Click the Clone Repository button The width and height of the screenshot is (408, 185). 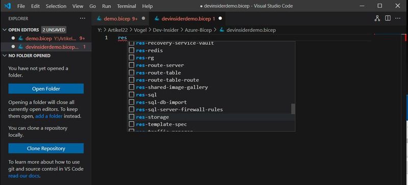coord(46,148)
